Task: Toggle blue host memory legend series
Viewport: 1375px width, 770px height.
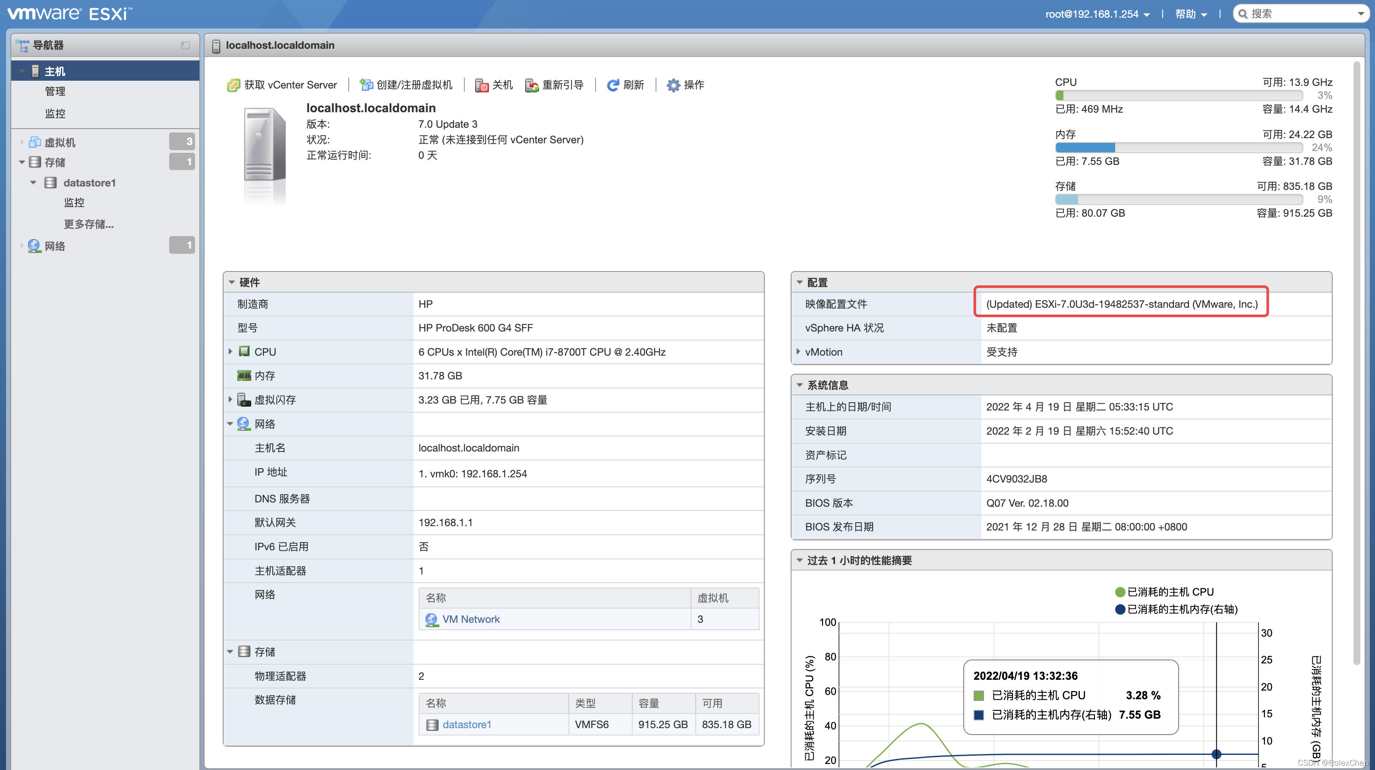Action: click(x=1120, y=609)
